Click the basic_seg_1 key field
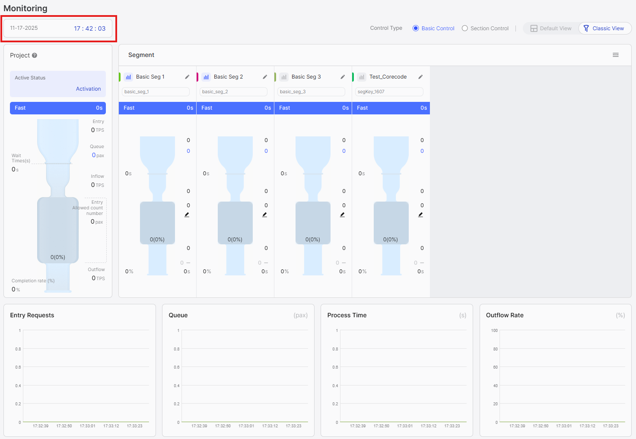Viewport: 636px width, 439px height. [x=156, y=92]
